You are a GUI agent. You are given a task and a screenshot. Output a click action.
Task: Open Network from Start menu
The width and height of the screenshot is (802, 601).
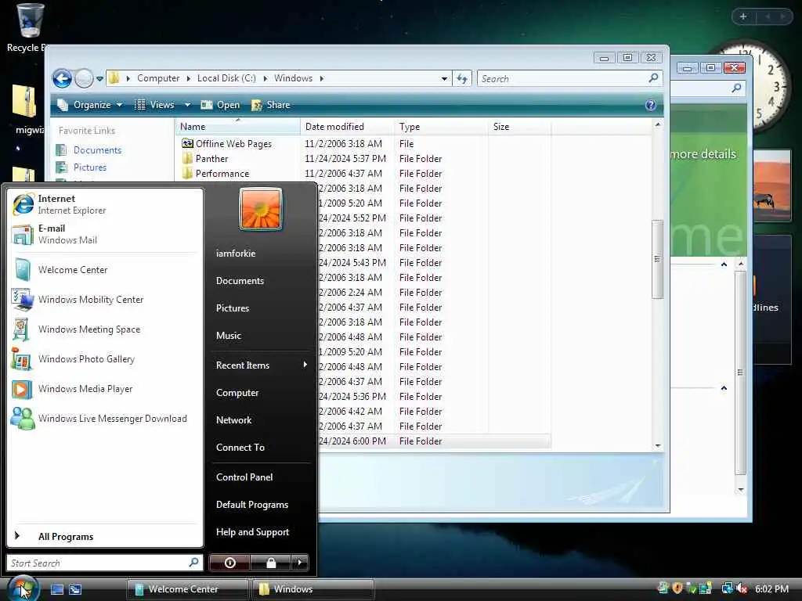261,420
